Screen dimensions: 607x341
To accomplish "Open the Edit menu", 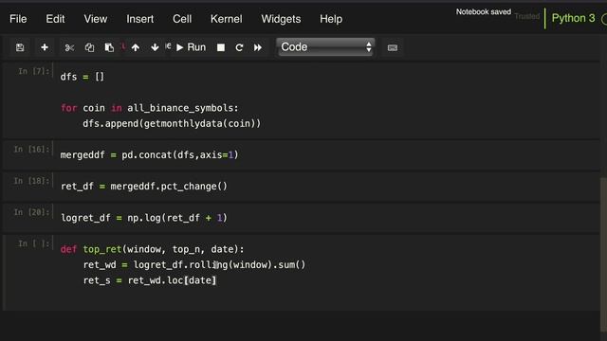I will [x=55, y=19].
